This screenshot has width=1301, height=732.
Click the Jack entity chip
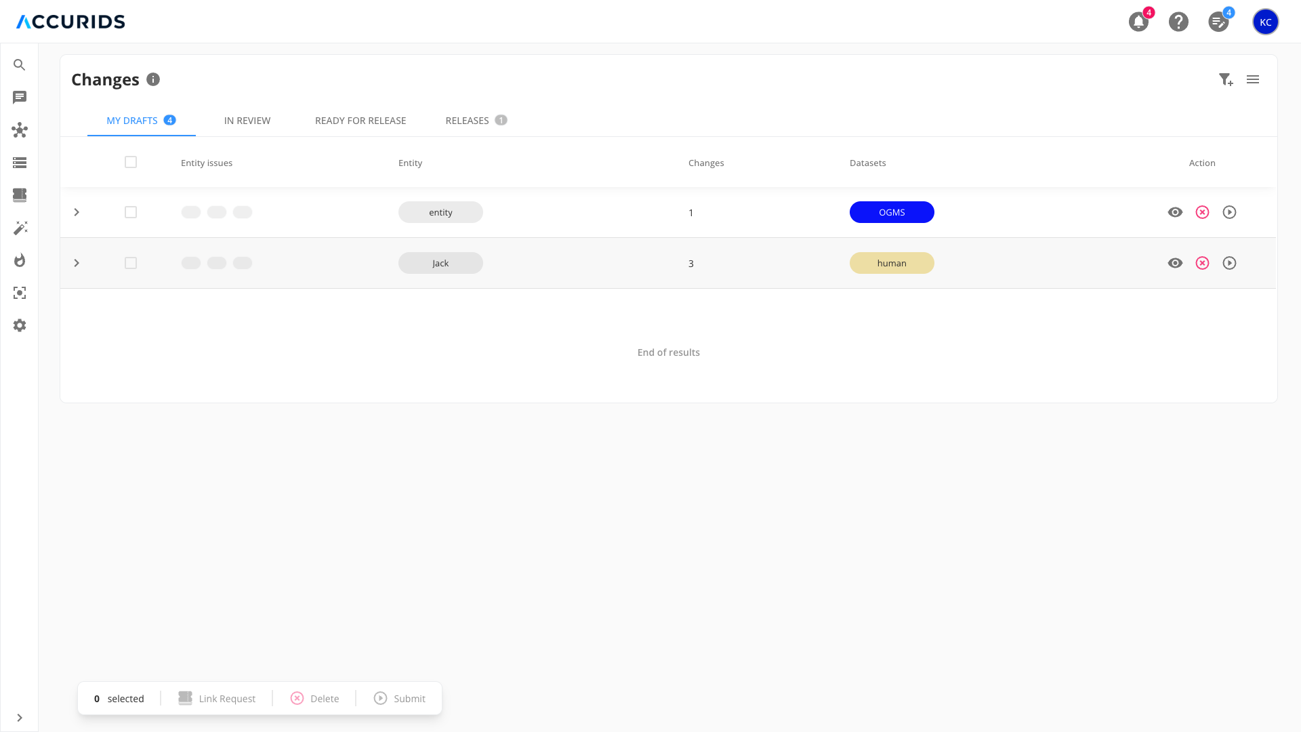pos(440,263)
